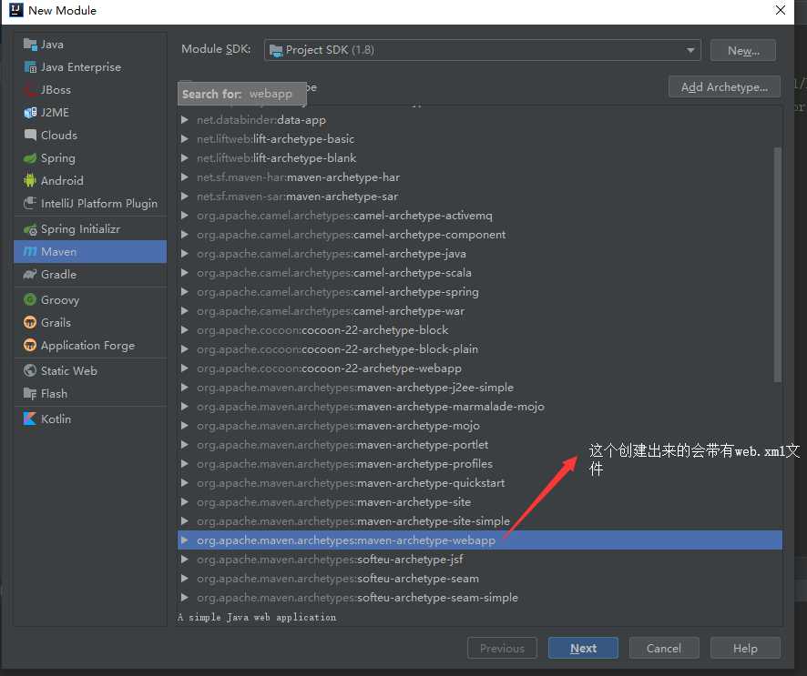
Task: Pick Static Web module type
Action: click(x=90, y=370)
